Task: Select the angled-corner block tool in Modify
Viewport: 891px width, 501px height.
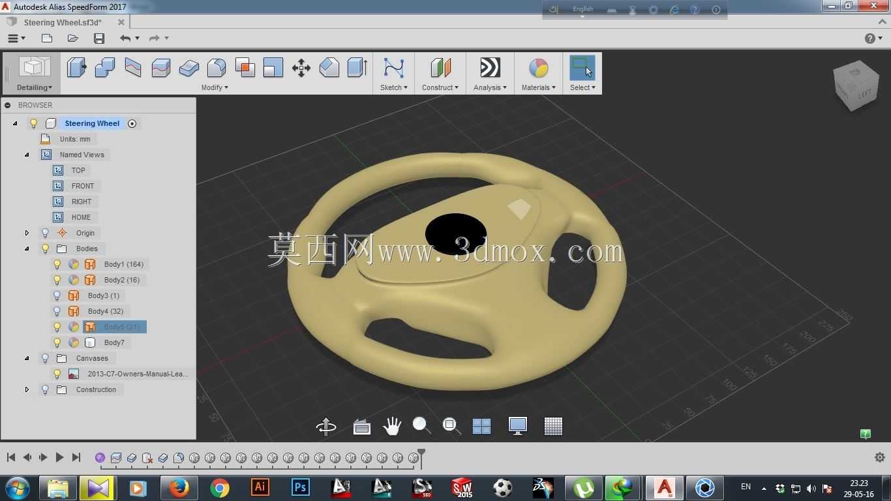Action: [329, 67]
